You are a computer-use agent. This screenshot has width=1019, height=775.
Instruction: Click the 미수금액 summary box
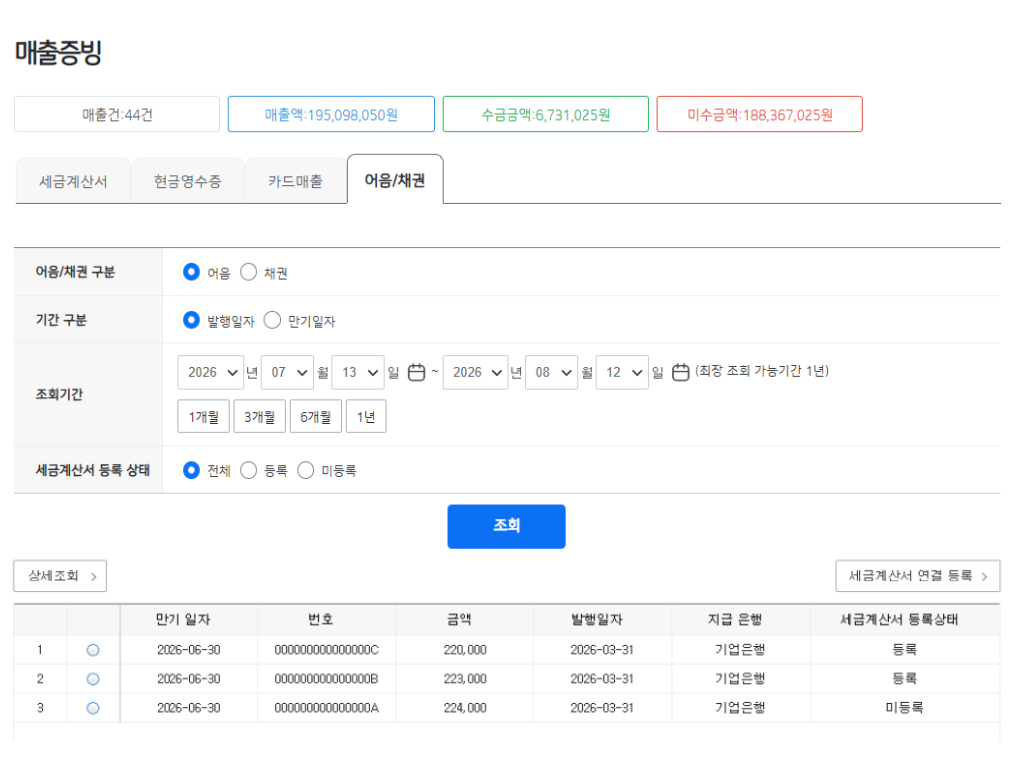[760, 114]
